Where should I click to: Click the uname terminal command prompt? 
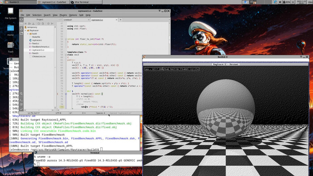pyautogui.click(x=42, y=157)
